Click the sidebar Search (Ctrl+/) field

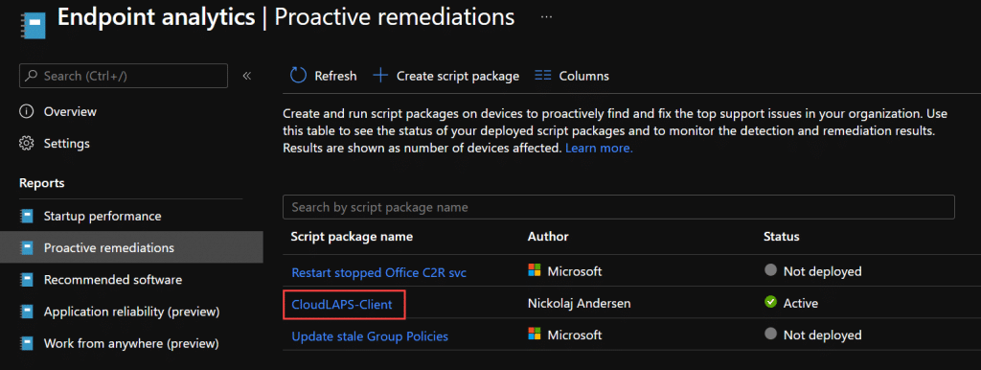tap(124, 76)
